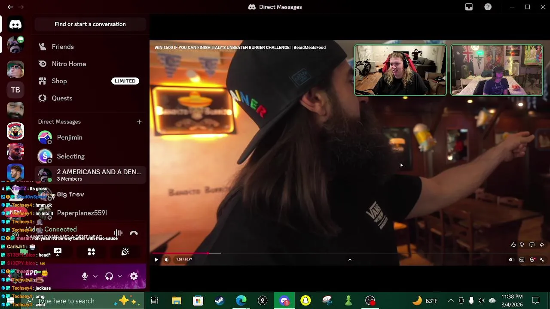Open the Windows notification center
This screenshot has width=550, height=309.
click(x=536, y=300)
